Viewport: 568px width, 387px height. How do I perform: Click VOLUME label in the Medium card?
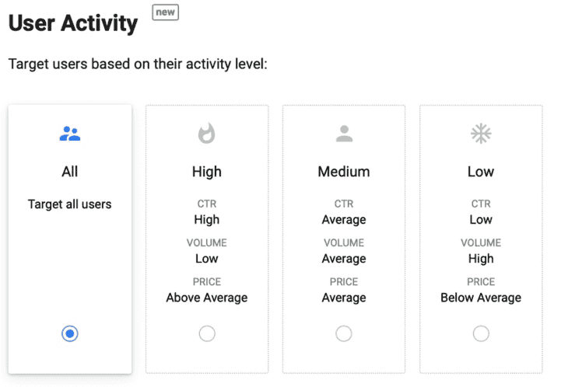pyautogui.click(x=344, y=242)
